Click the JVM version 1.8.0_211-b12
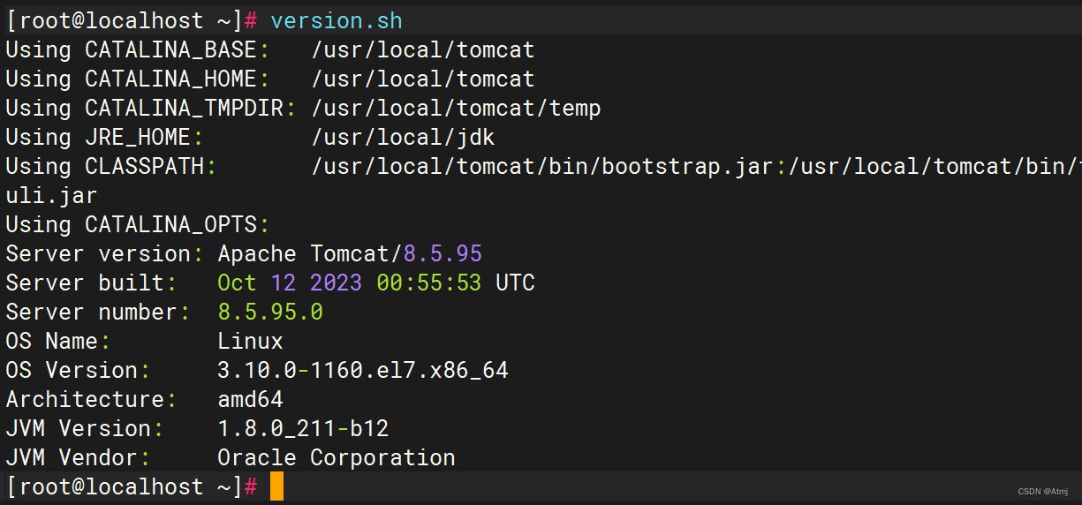The width and height of the screenshot is (1082, 505). point(303,428)
